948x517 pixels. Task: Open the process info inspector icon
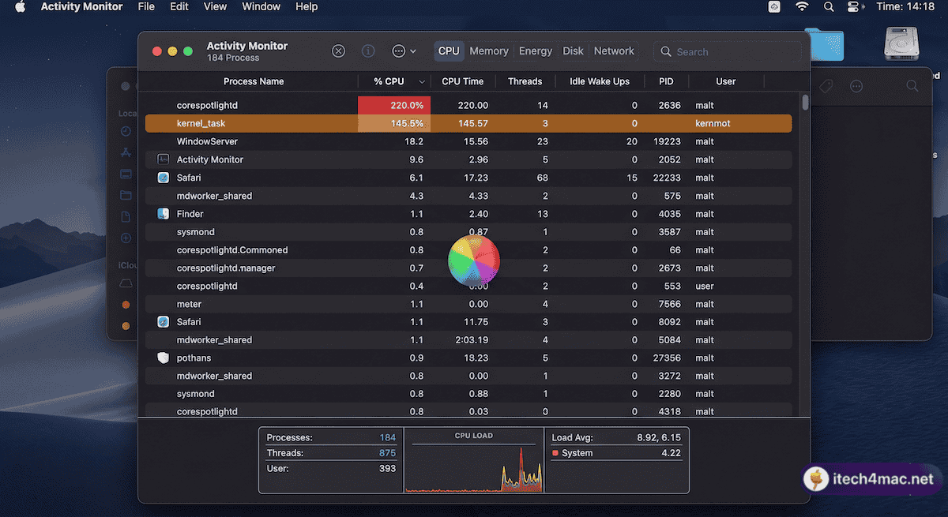368,51
